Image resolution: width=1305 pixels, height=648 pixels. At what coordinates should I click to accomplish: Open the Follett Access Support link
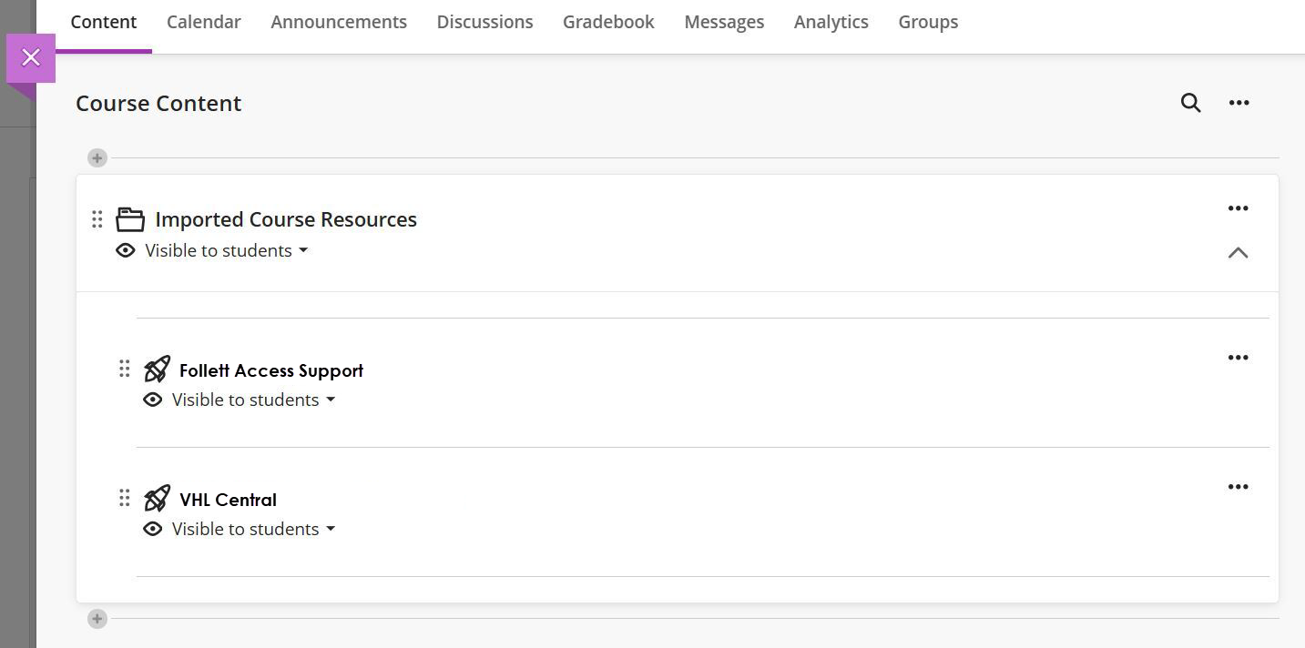pos(271,370)
